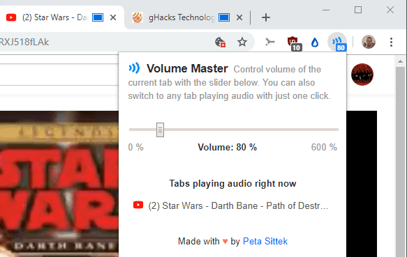Open the Chrome three-dot menu
The height and width of the screenshot is (257, 407).
click(391, 42)
